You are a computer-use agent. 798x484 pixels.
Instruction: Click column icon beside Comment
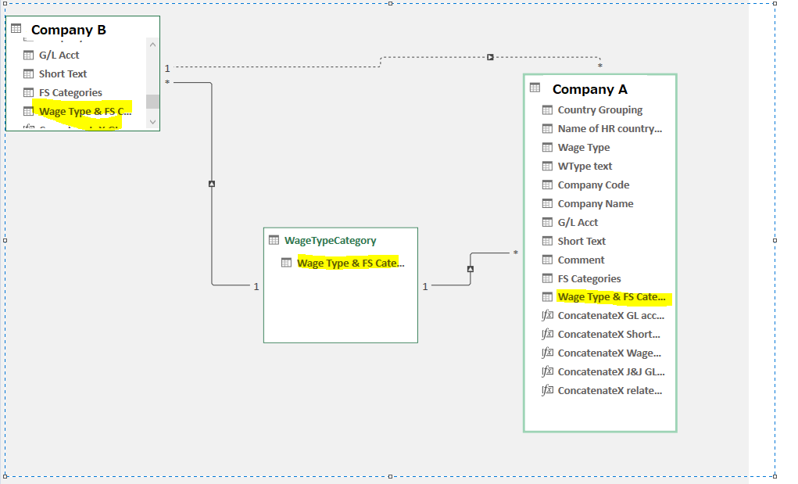[547, 260]
